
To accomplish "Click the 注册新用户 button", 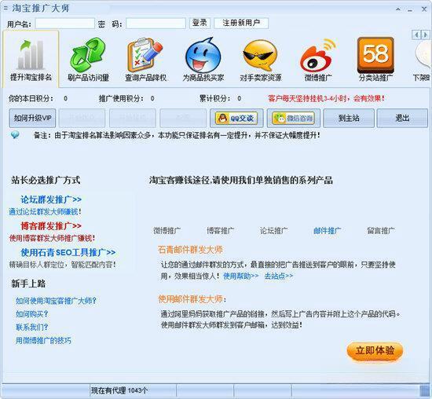I will [x=241, y=23].
